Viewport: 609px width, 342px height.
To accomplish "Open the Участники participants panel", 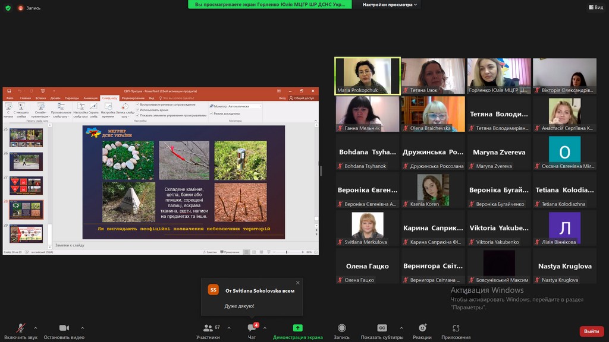I will tap(208, 328).
